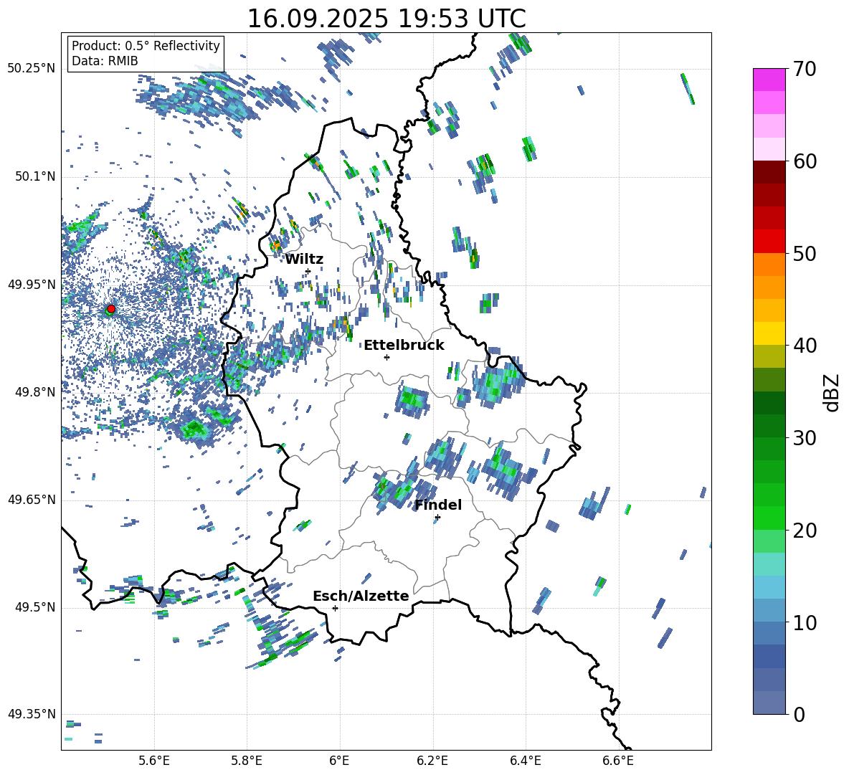Click the 6°E longitude label

point(339,761)
